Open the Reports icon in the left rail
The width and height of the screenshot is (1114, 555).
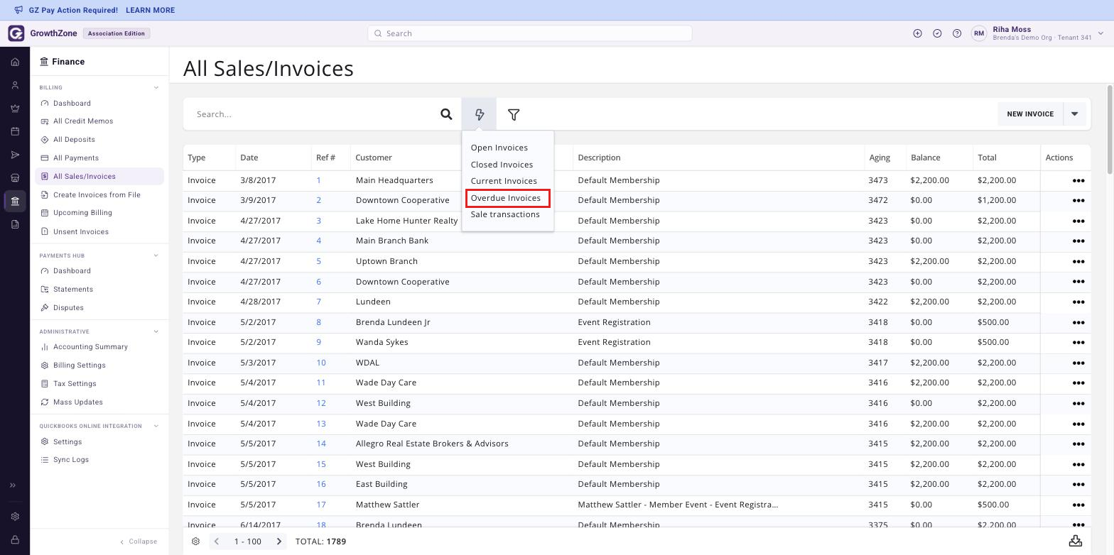[15, 224]
